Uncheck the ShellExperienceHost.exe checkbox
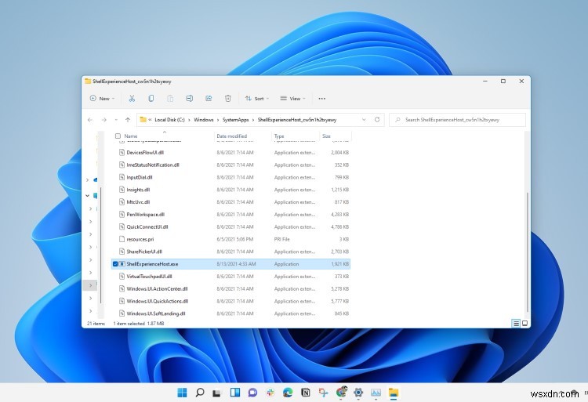Screen dimensions: 588x402 115,264
